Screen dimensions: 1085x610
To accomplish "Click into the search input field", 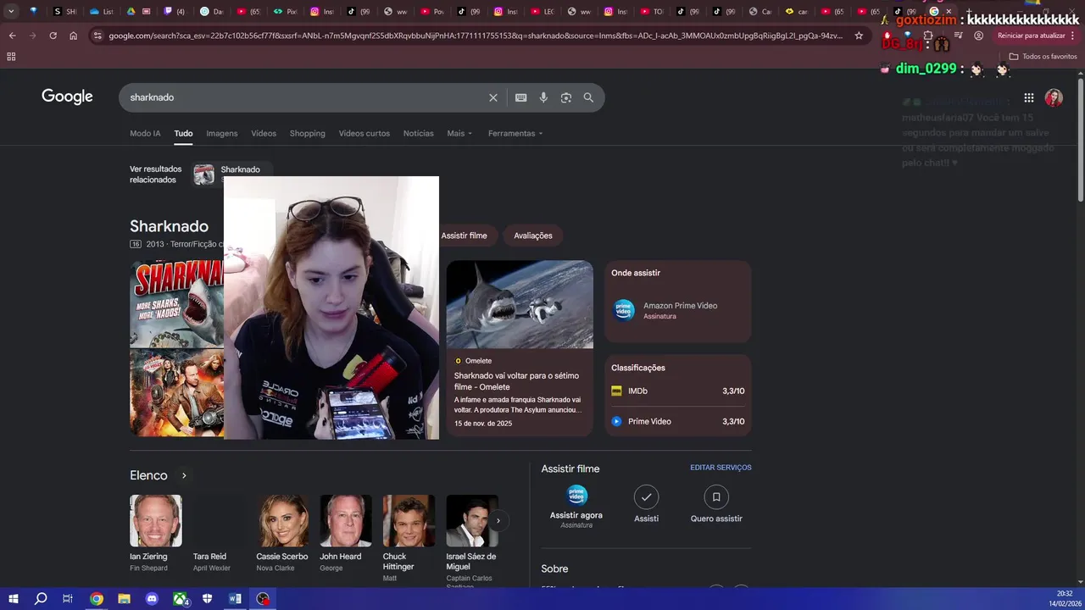I will [x=305, y=97].
